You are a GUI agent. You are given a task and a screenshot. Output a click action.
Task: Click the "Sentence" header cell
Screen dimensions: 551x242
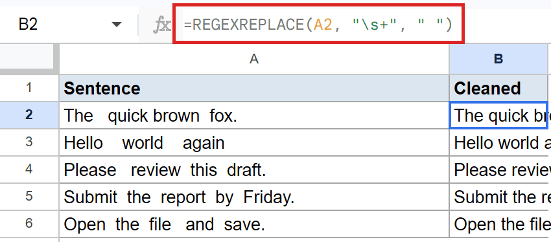click(254, 88)
